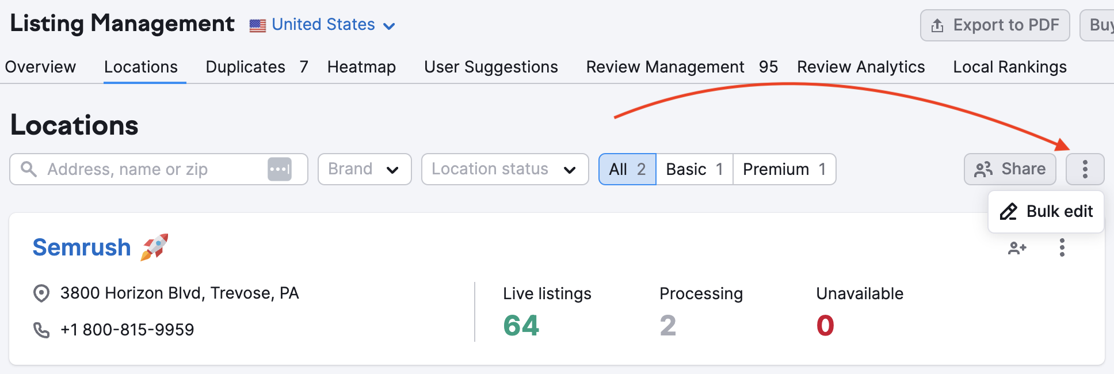Image resolution: width=1114 pixels, height=374 pixels.
Task: Switch to the Overview tab
Action: [40, 67]
